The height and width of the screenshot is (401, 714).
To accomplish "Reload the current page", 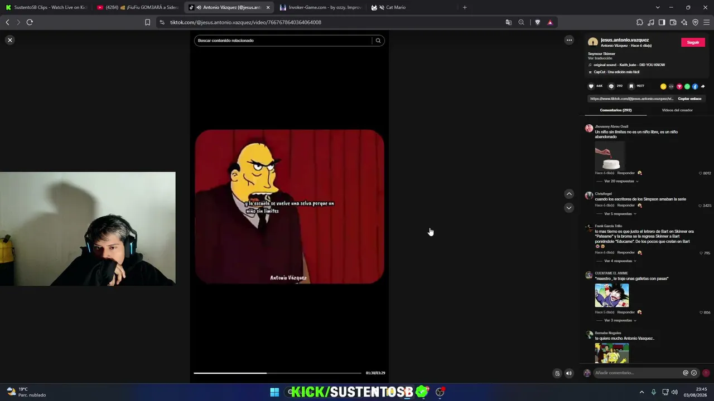I will [x=30, y=22].
